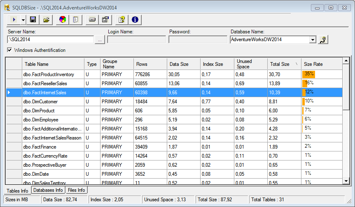Expand the Database Name dropdown

pos(313,40)
